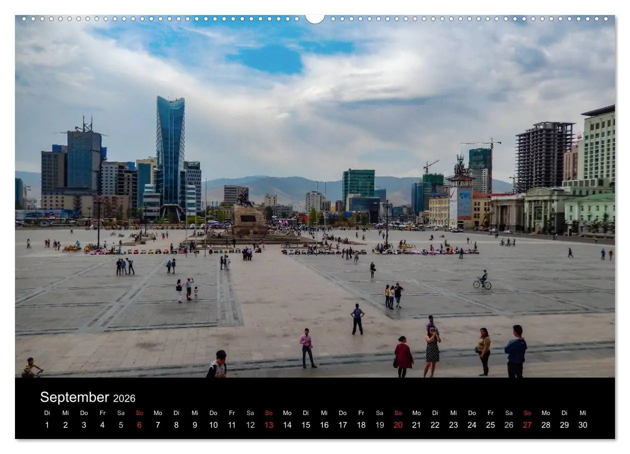The height and width of the screenshot is (454, 630).
Task: Expand the September month label
Action: tap(75, 398)
